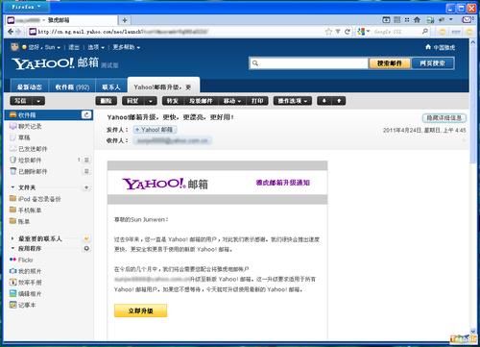Switch to the 联系人 contacts tab
Screen dimensions: 480x347
pyautogui.click(x=111, y=87)
